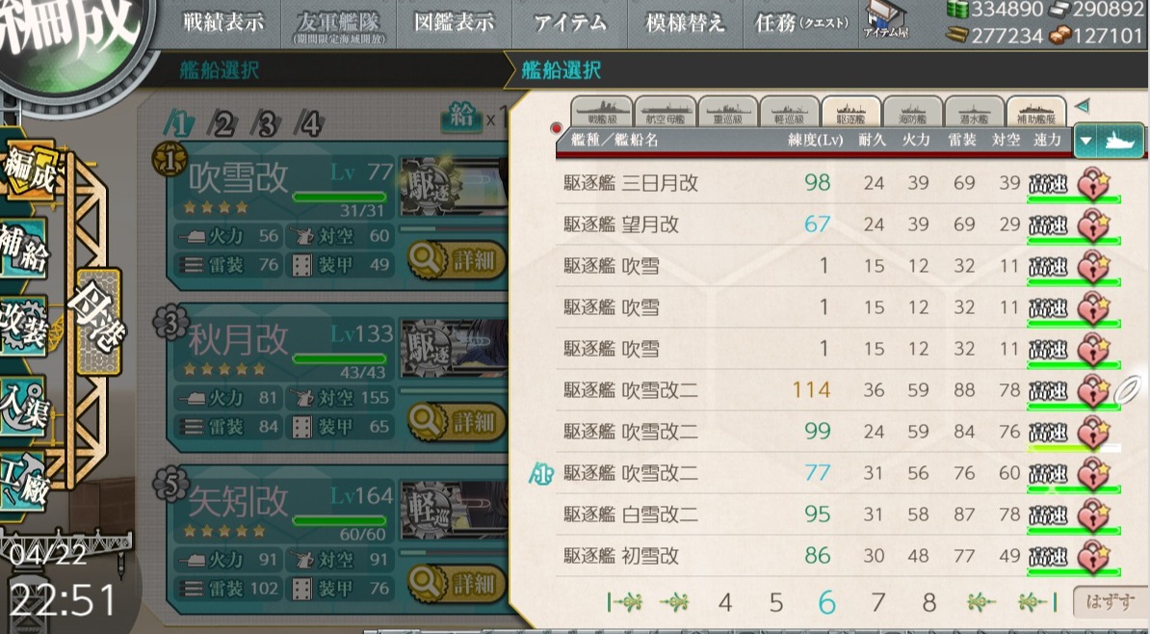Toggle heart lock on 三日月改 row

click(x=1093, y=183)
